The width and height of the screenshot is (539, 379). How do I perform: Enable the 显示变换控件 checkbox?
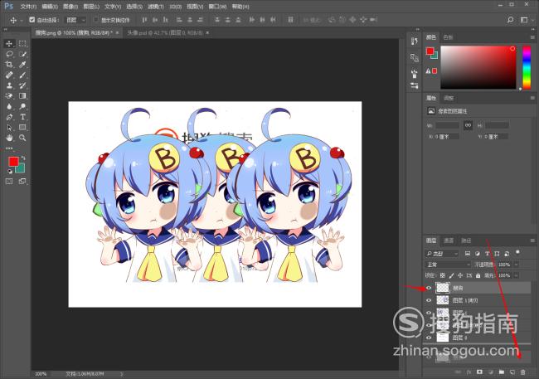click(x=96, y=20)
